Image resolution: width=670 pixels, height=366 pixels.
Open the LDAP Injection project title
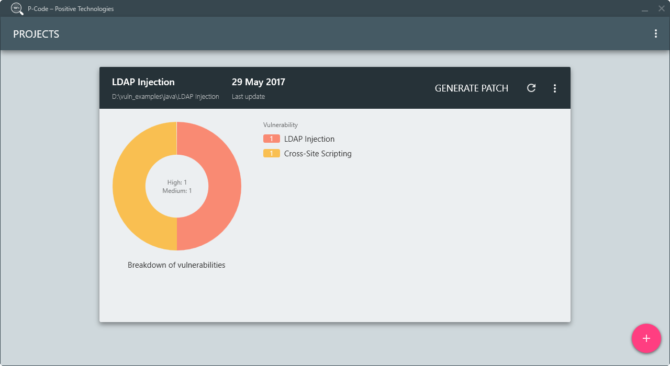143,82
